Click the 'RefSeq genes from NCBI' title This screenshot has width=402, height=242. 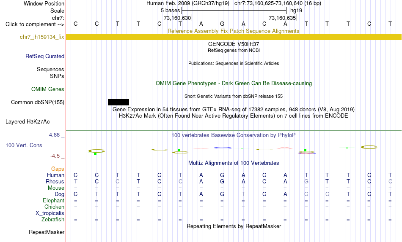tap(234, 50)
